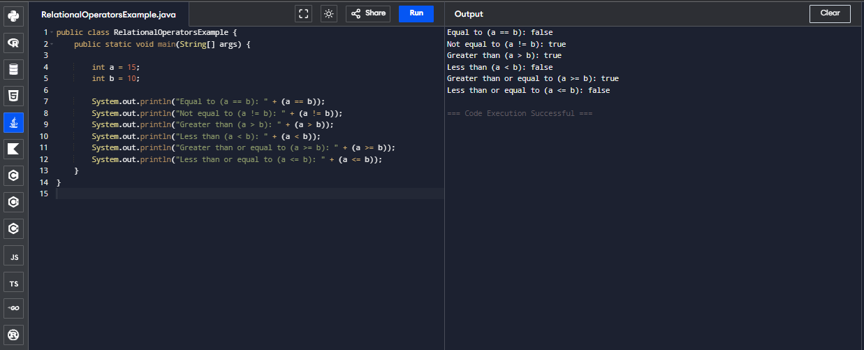The width and height of the screenshot is (864, 350).
Task: Open the R language compiler
Action: pos(13,43)
